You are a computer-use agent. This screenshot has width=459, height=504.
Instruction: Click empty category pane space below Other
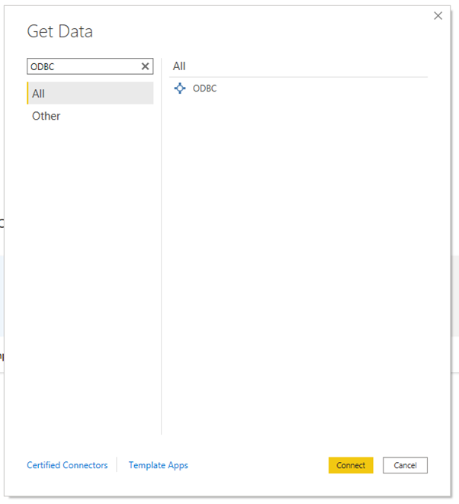coord(90,267)
